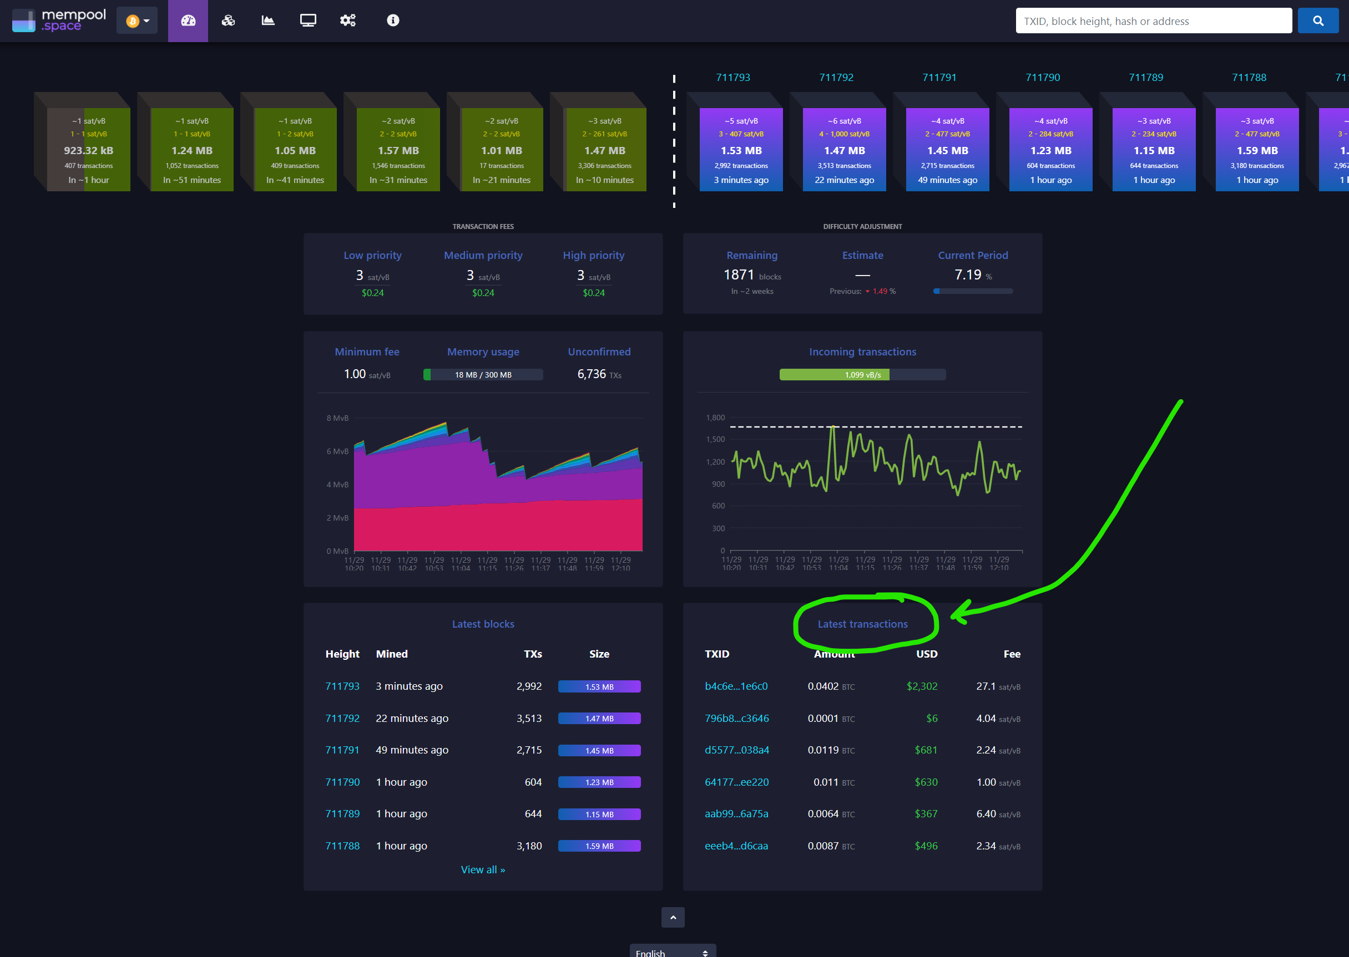Open the dashboard gauge view
This screenshot has height=957, width=1349.
coord(188,20)
